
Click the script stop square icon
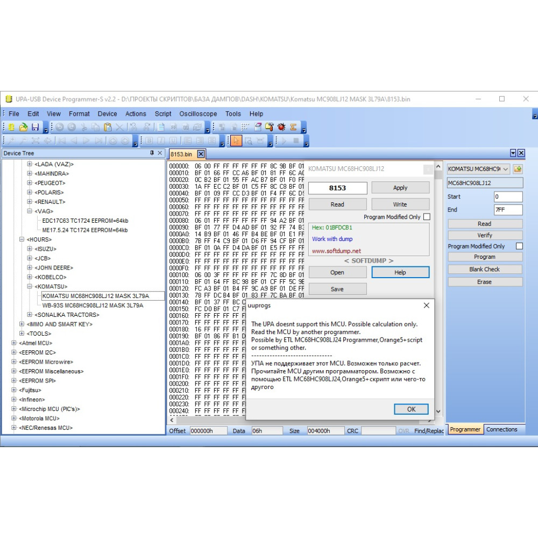[296, 140]
